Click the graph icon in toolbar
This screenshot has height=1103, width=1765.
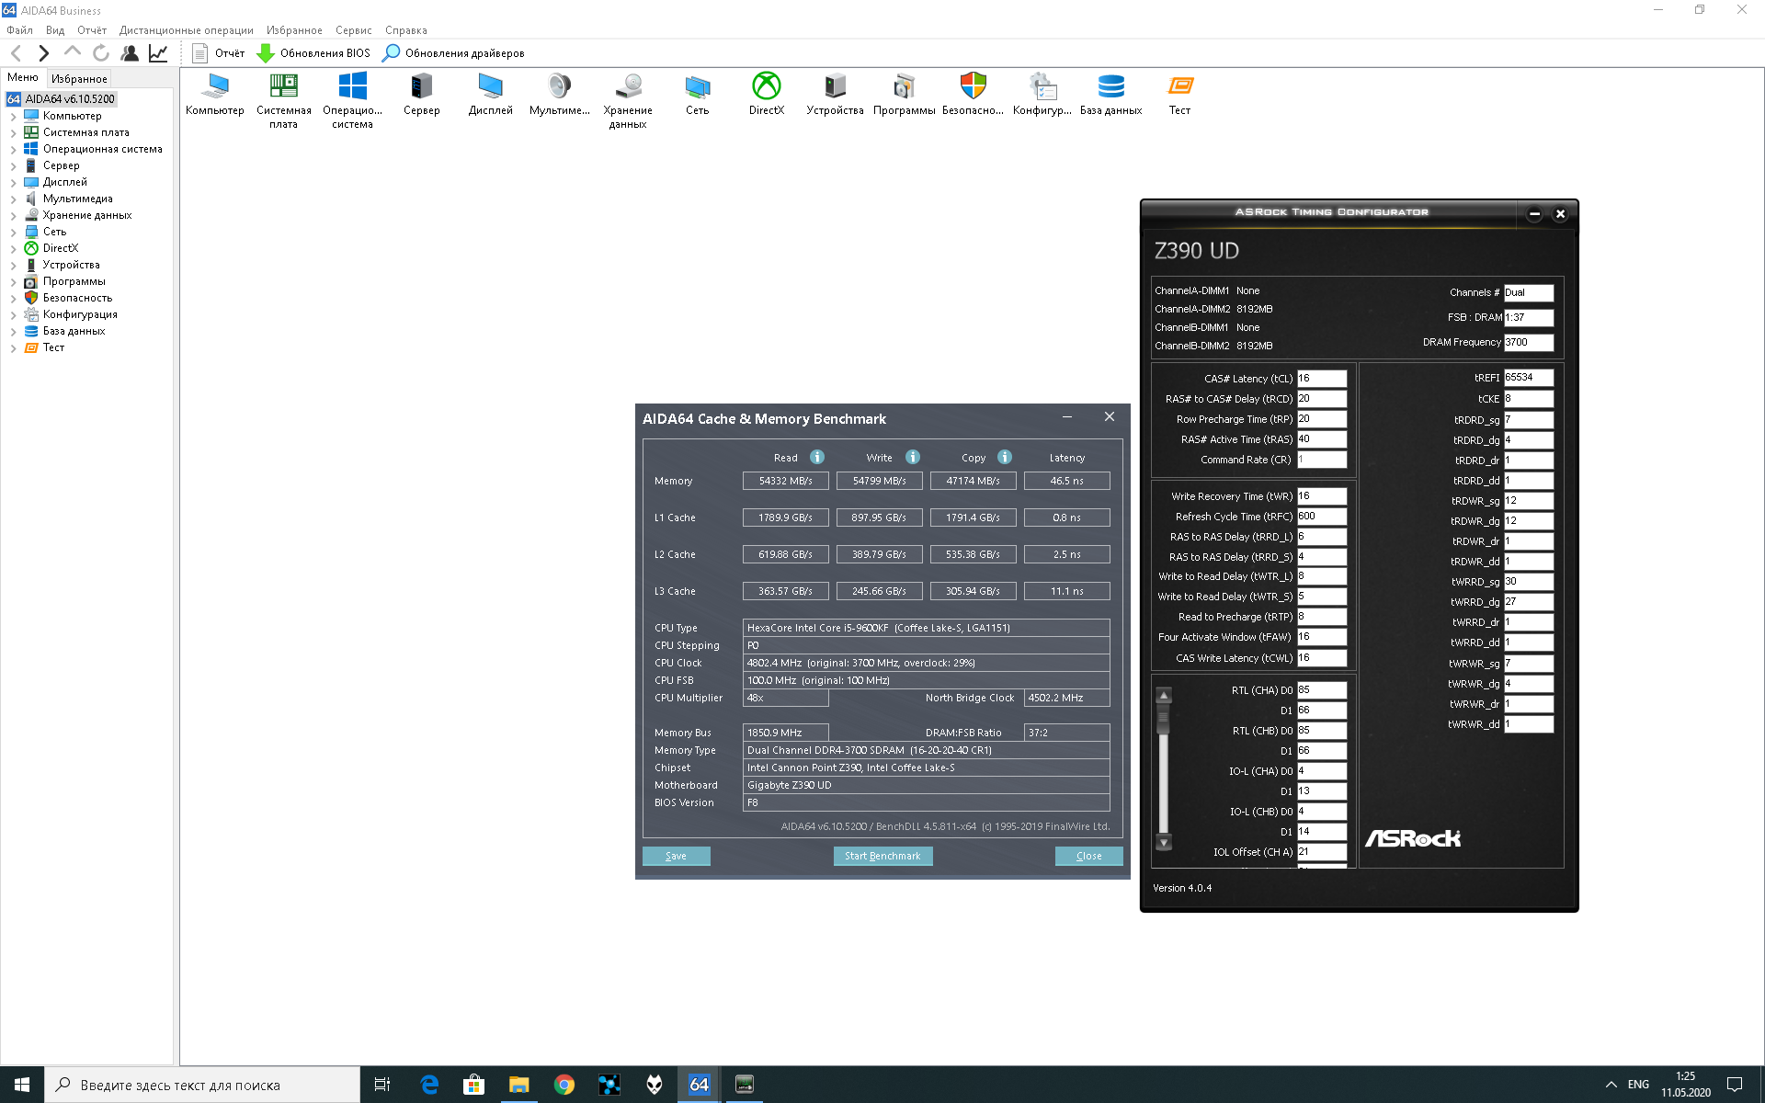point(158,53)
